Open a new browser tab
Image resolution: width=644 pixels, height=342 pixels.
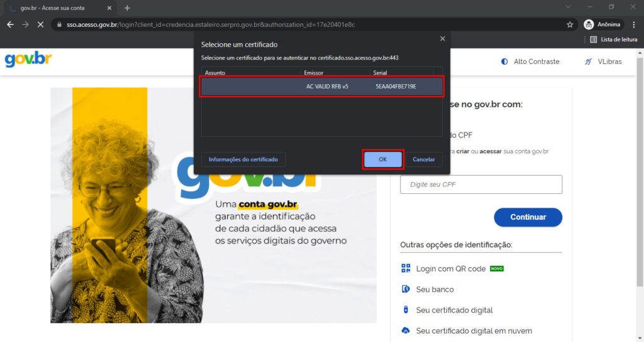[x=127, y=8]
